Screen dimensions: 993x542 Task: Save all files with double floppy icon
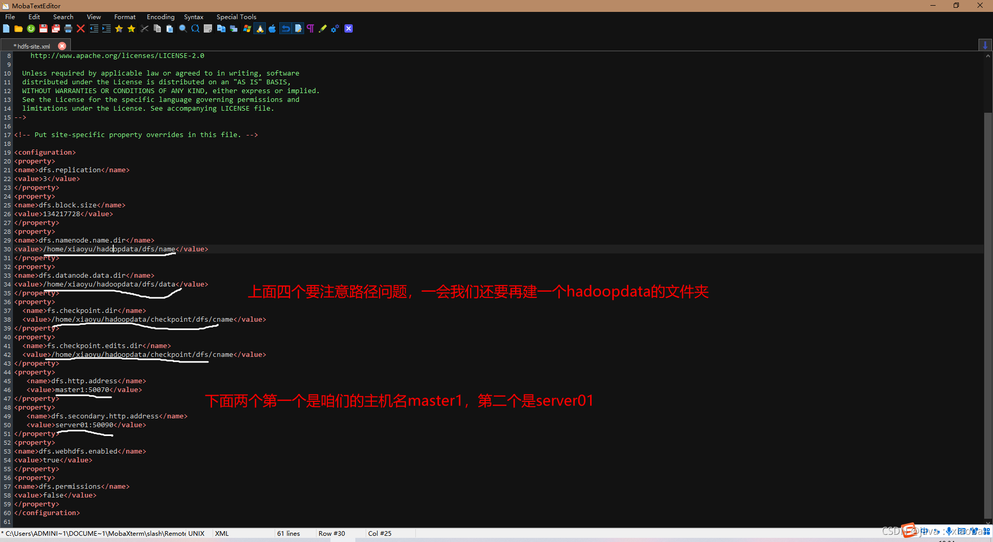[x=56, y=28]
